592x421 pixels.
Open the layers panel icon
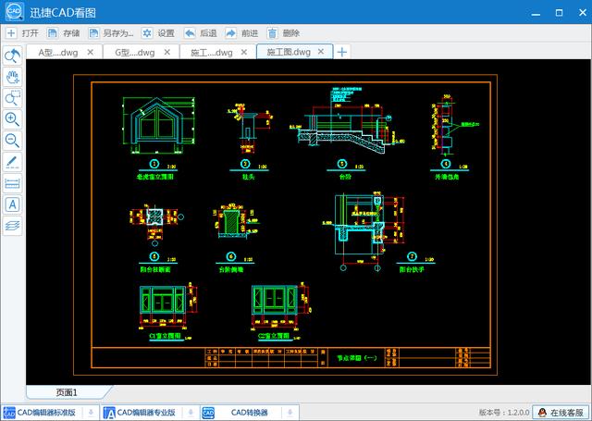[x=12, y=226]
